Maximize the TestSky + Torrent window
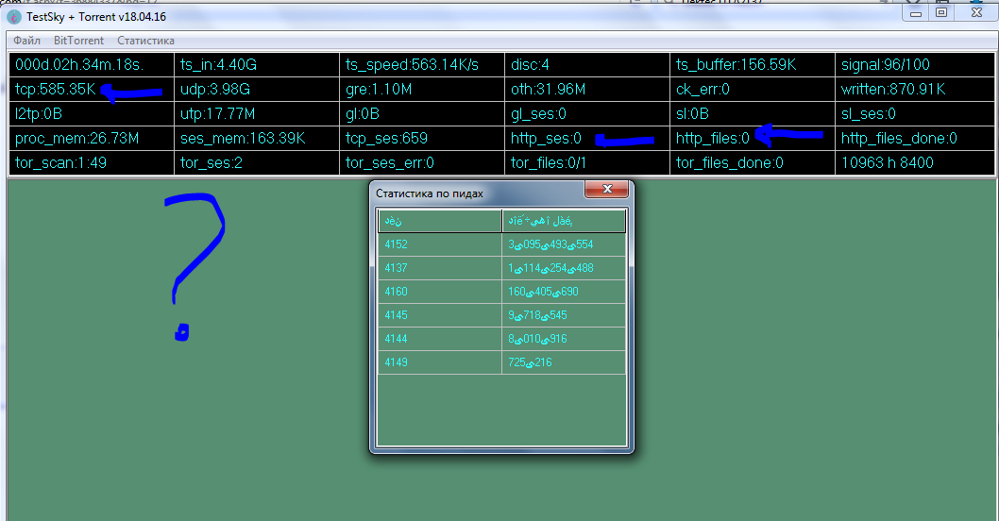999x521 pixels. click(x=941, y=12)
